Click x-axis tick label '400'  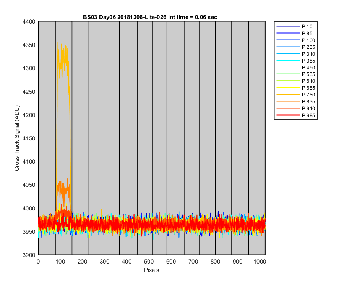click(x=127, y=262)
